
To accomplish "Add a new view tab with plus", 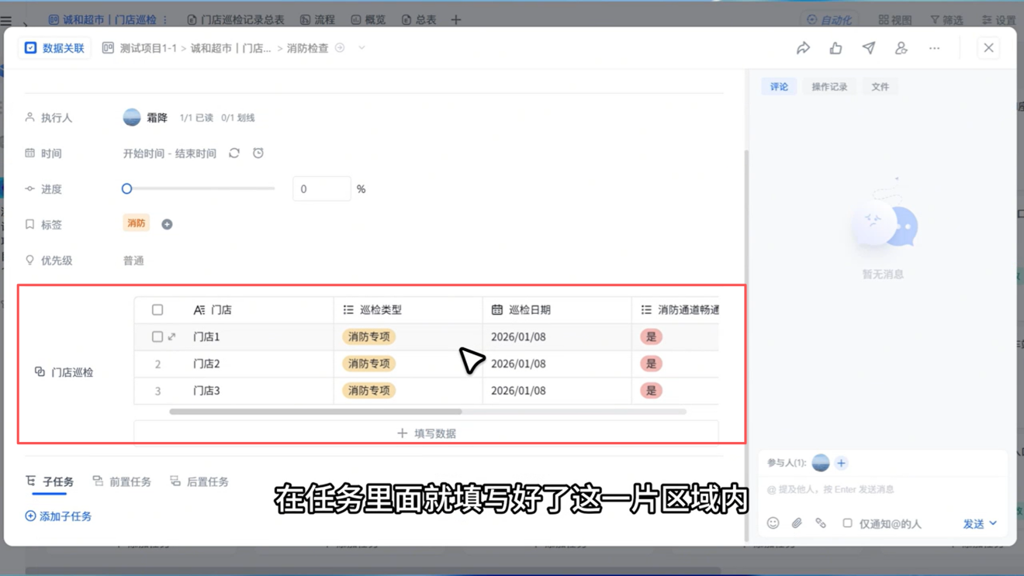I will click(456, 19).
